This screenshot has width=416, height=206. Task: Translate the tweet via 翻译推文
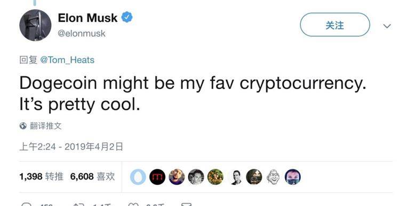click(46, 126)
